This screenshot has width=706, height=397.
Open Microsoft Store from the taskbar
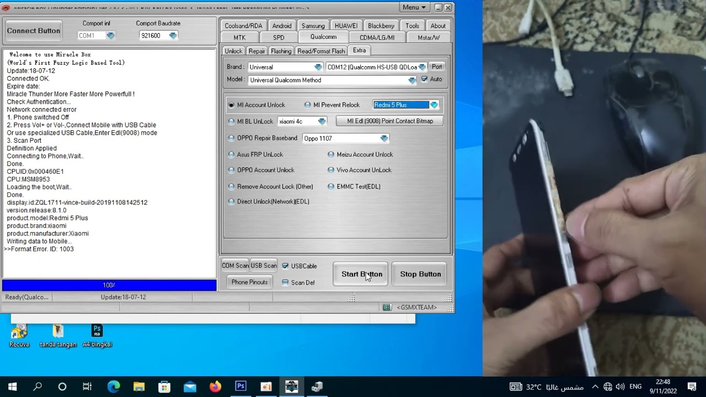(x=164, y=387)
